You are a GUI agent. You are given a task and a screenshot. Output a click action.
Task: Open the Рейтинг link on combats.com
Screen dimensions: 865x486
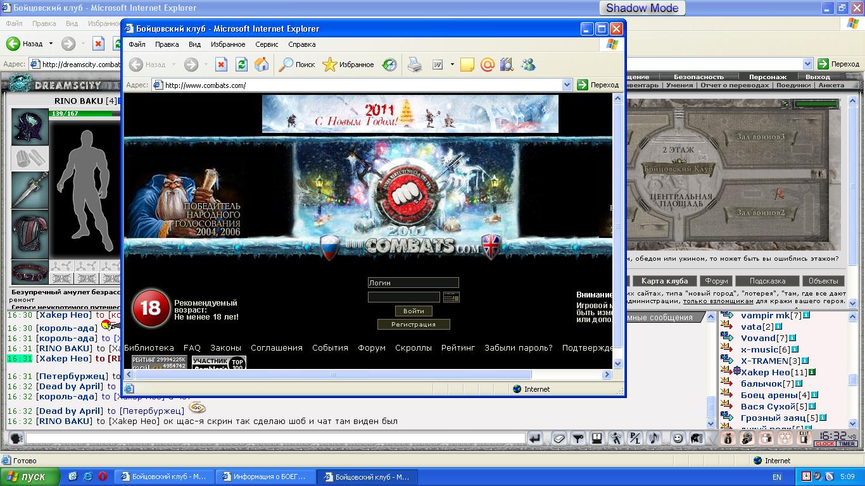click(458, 347)
